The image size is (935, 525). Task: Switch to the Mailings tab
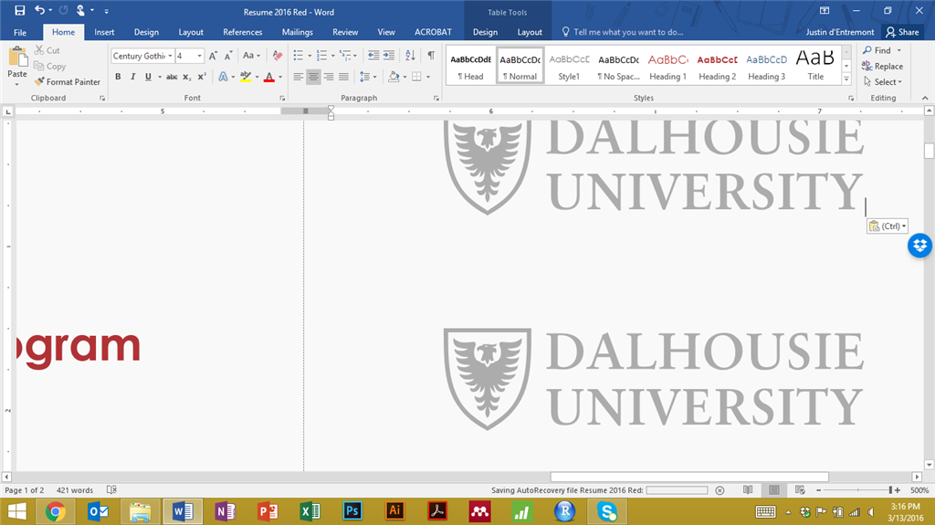(298, 32)
